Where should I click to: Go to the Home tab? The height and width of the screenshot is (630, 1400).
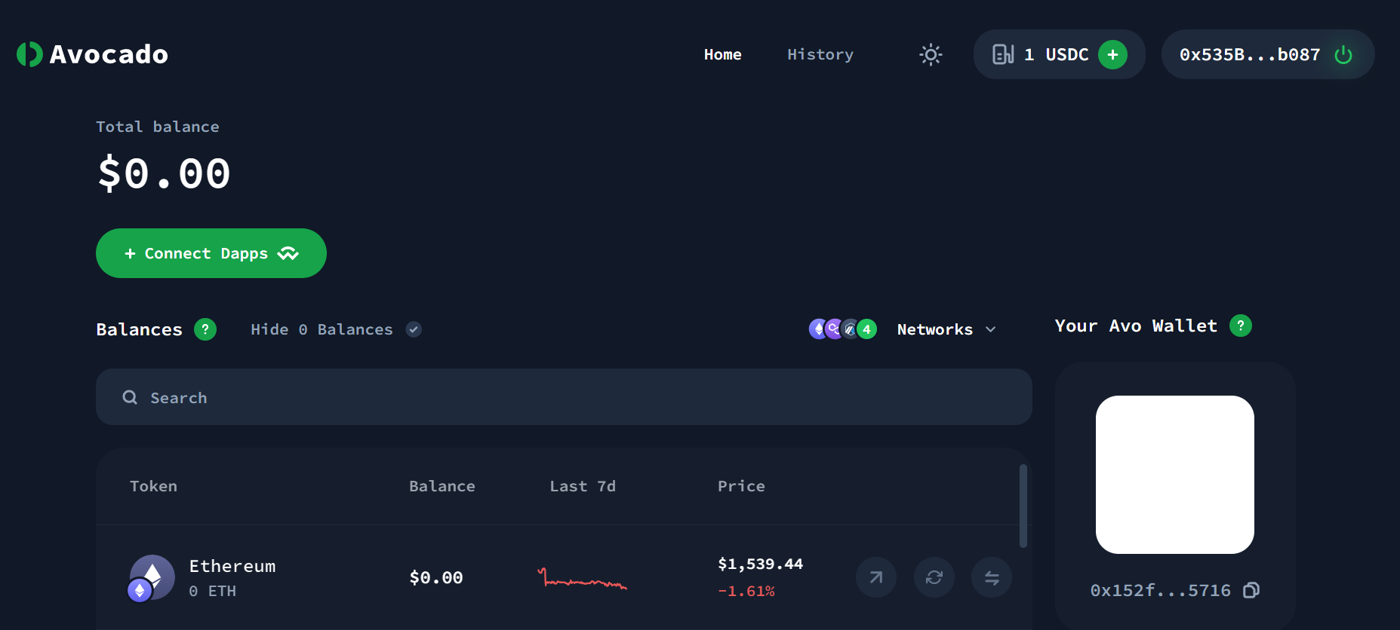click(722, 54)
